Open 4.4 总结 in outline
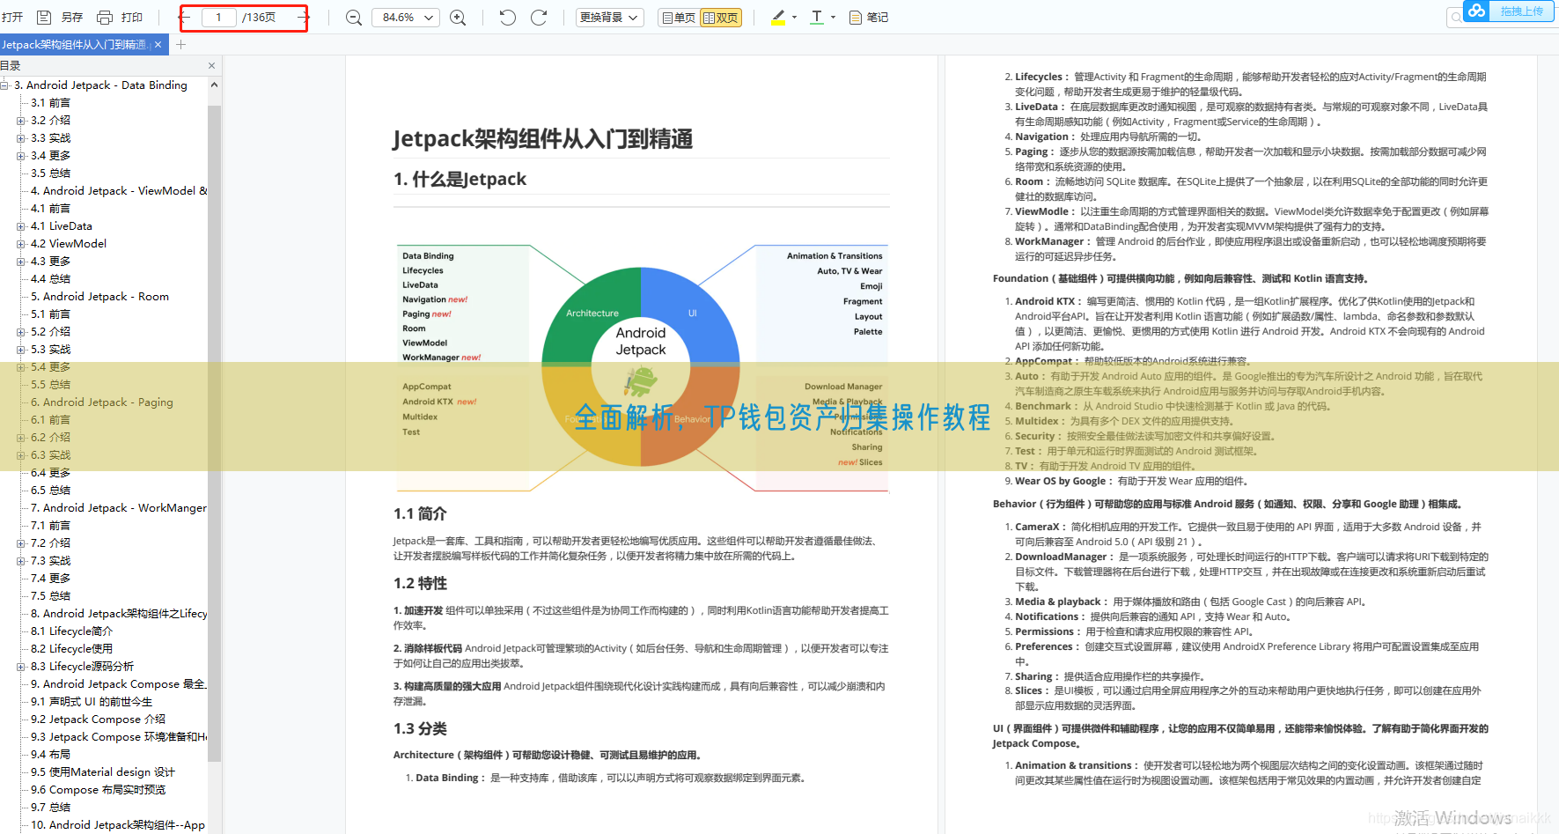This screenshot has width=1559, height=834. pos(50,279)
